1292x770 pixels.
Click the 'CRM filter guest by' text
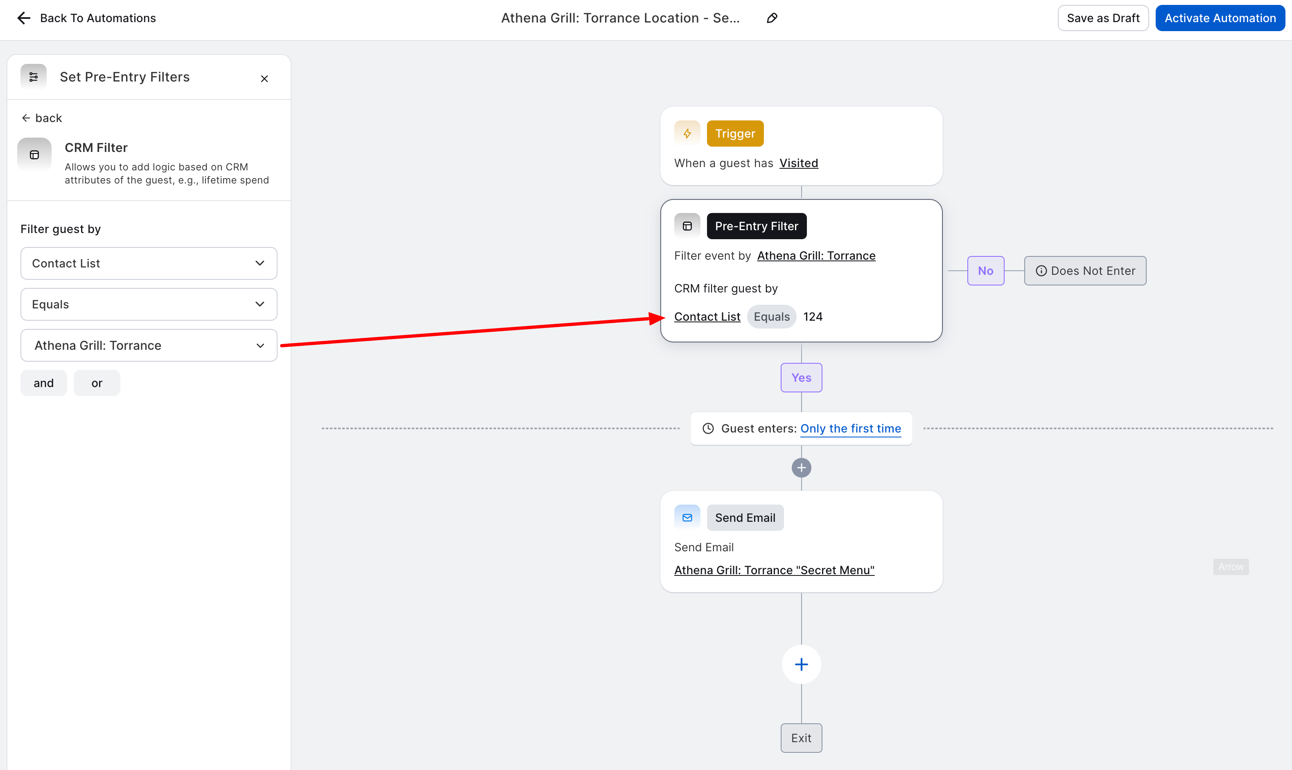[x=726, y=288]
